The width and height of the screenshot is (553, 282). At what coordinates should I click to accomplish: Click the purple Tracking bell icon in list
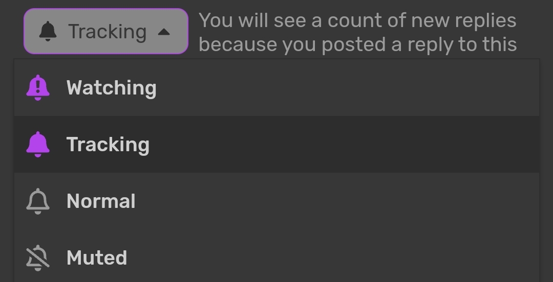pyautogui.click(x=38, y=145)
